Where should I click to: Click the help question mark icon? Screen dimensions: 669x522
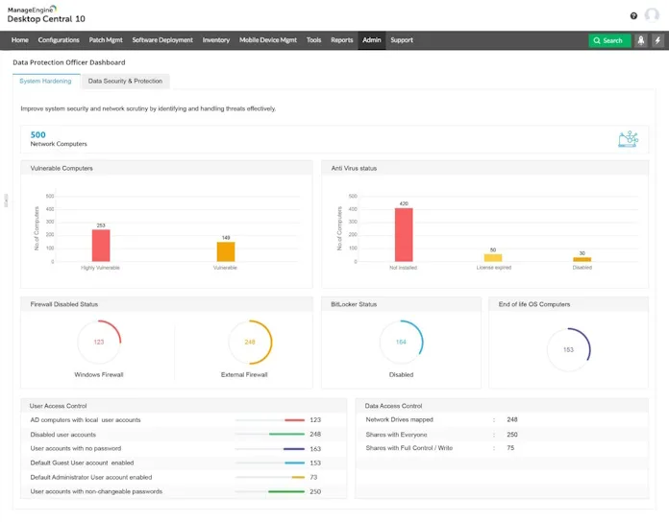click(x=633, y=15)
